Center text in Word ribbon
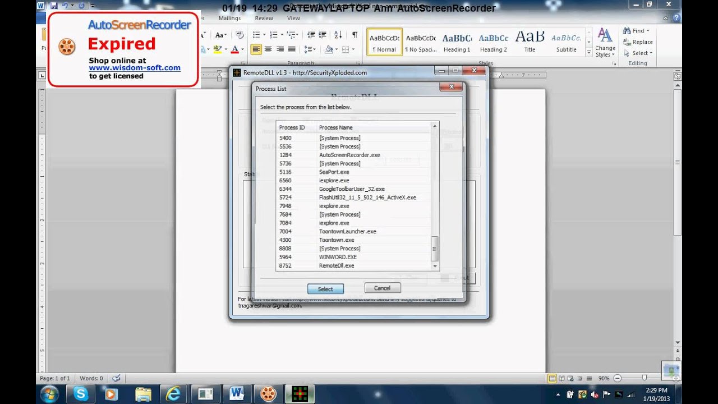718x404 pixels. (x=268, y=49)
